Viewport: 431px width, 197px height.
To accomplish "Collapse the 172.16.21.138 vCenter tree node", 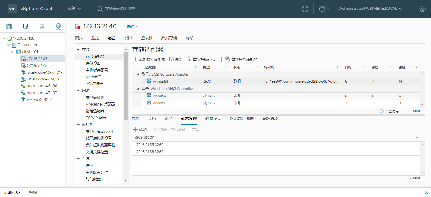I will pos(4,38).
